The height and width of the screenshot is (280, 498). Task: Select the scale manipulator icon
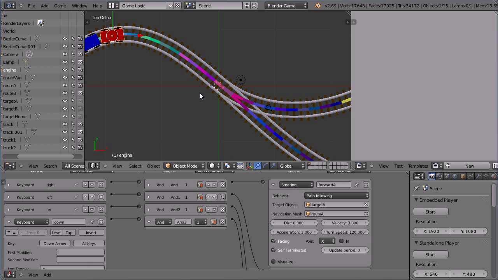pos(273,166)
